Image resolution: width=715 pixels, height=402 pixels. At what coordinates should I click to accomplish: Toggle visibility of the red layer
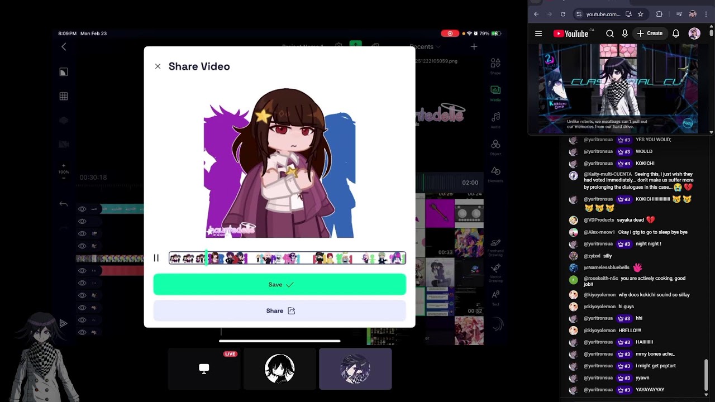point(82,270)
